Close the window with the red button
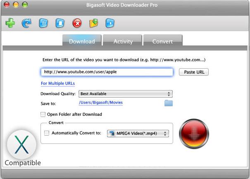 (x=7, y=5)
